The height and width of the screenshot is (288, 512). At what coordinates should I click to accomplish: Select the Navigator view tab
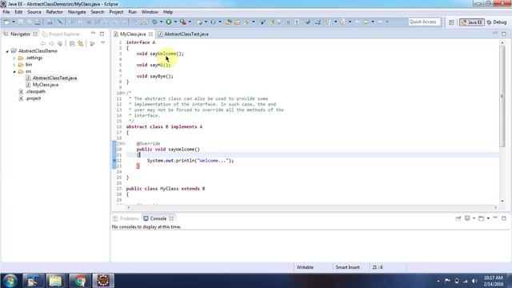point(19,34)
